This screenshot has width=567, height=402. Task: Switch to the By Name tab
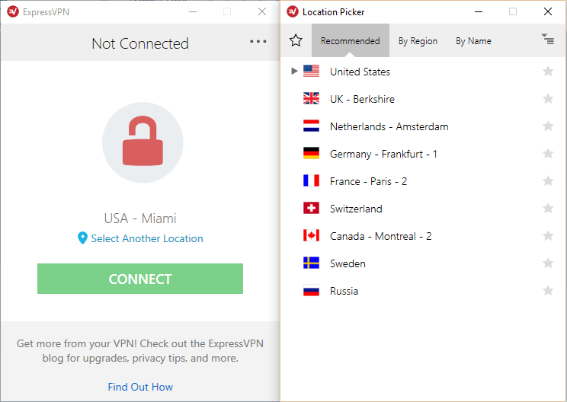[473, 41]
